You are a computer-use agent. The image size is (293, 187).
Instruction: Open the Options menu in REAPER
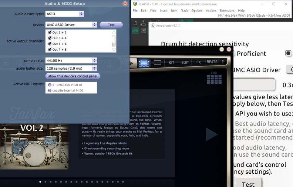coord(197,11)
